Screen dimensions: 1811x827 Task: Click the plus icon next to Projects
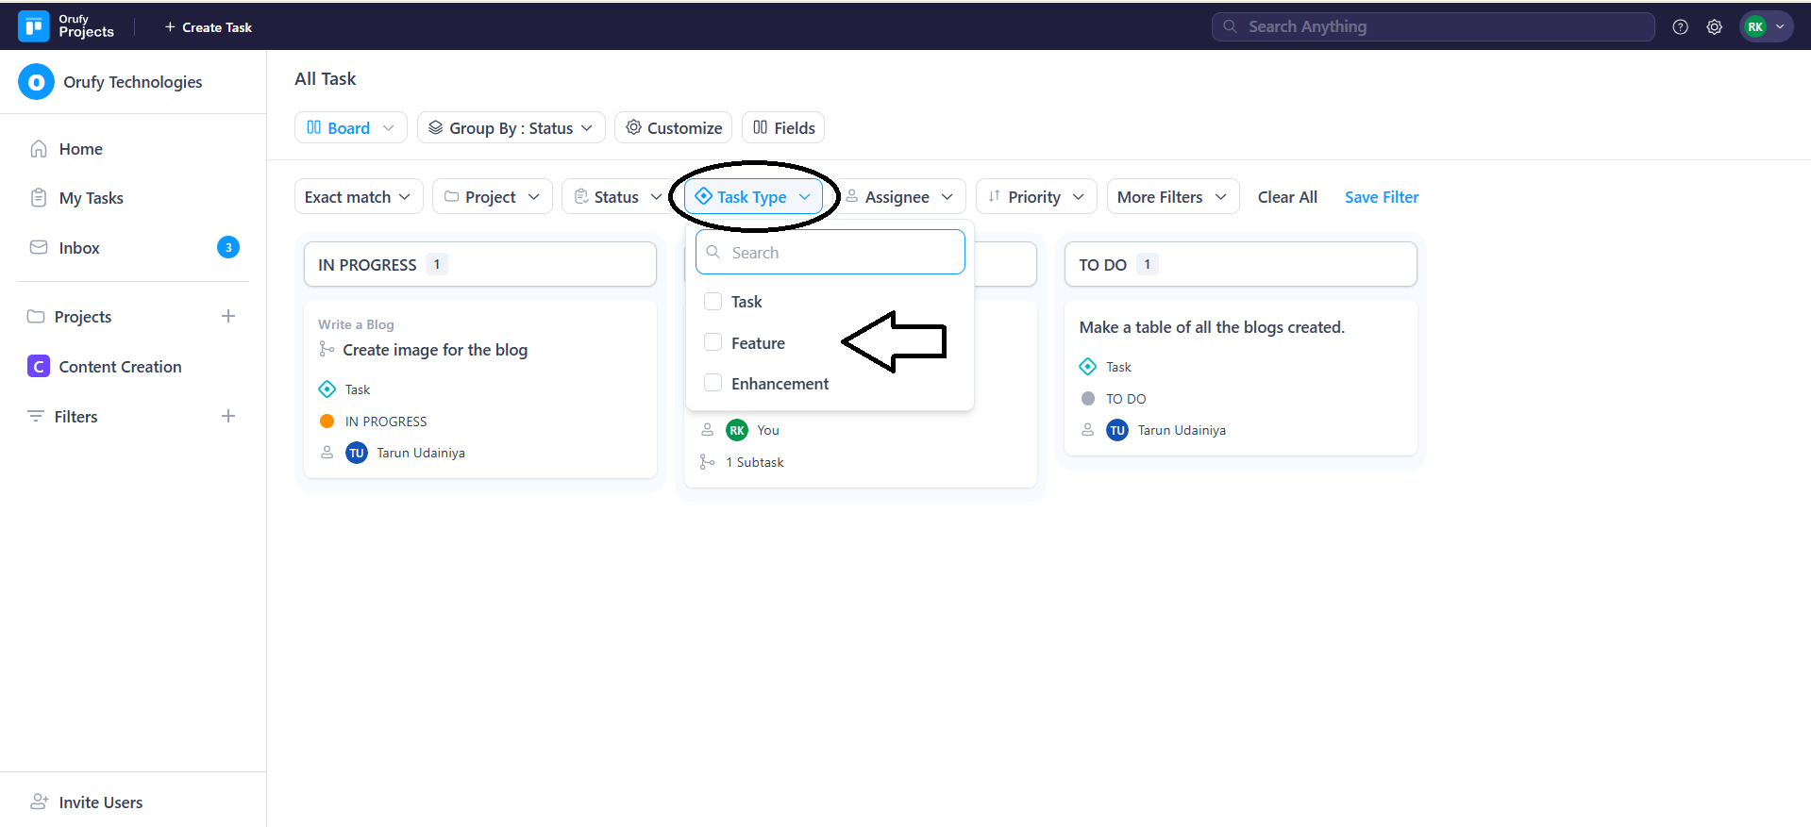pyautogui.click(x=227, y=316)
